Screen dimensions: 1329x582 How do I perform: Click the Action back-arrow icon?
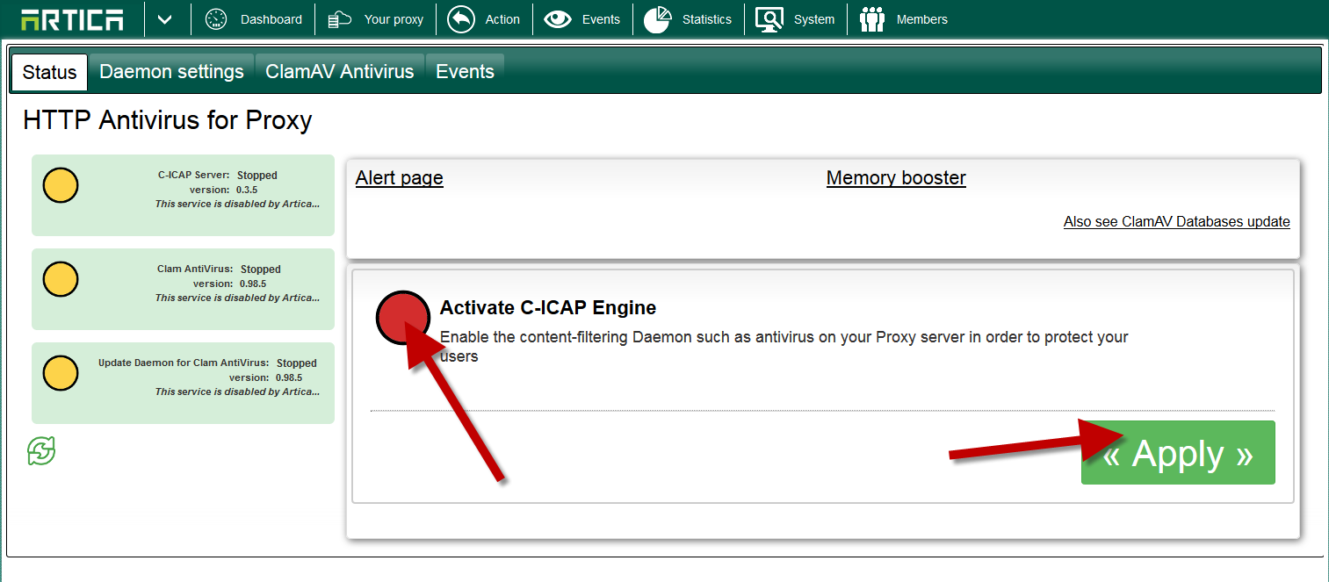coord(461,19)
